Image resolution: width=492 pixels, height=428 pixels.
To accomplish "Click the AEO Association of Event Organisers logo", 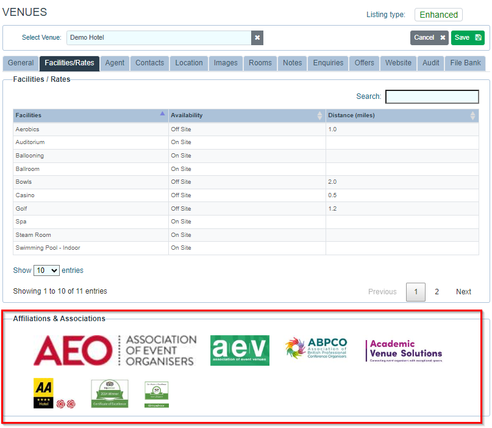I will click(115, 350).
